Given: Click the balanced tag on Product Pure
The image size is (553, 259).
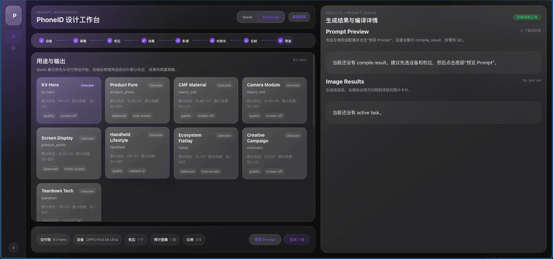Looking at the screenshot, I should click(119, 116).
